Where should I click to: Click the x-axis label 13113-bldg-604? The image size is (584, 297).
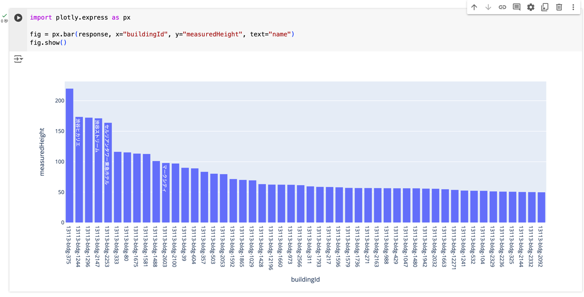tap(194, 245)
